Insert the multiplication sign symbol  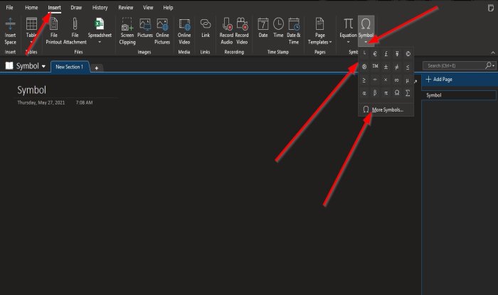(386, 80)
